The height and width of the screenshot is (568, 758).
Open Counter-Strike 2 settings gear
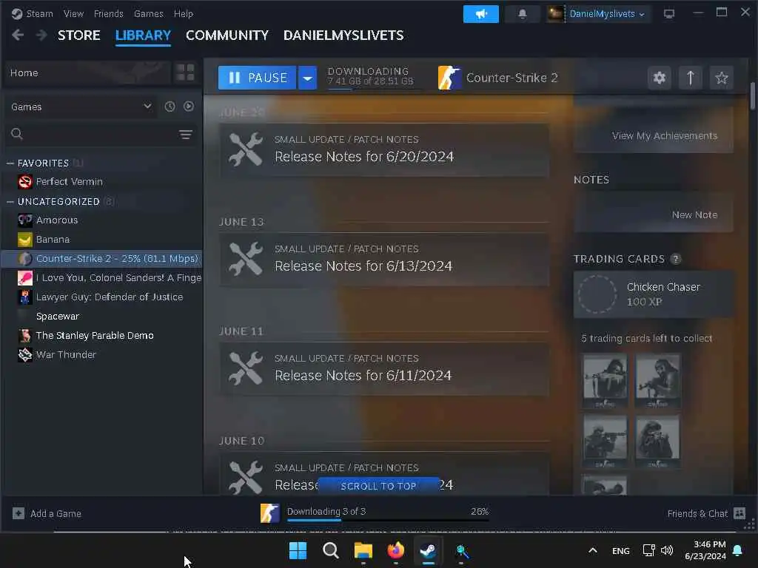coord(660,78)
